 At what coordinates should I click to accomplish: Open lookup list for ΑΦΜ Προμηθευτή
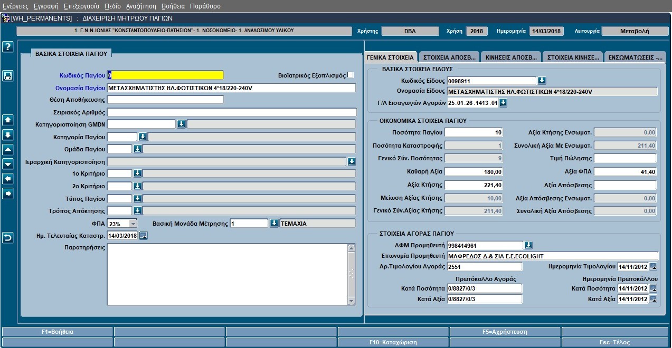pyautogui.click(x=529, y=245)
